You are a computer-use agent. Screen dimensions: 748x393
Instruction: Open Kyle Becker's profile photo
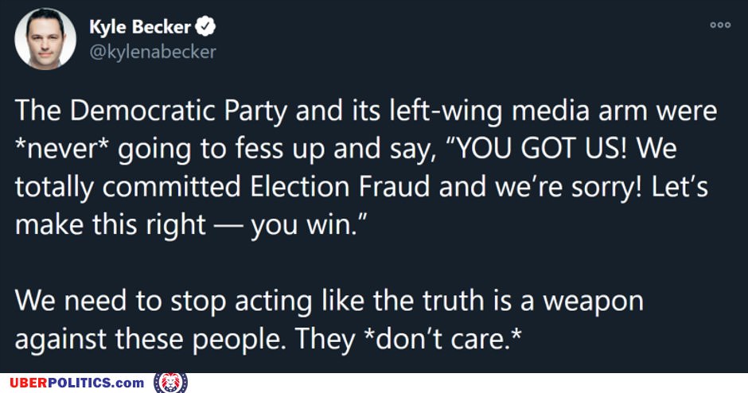pos(45,39)
